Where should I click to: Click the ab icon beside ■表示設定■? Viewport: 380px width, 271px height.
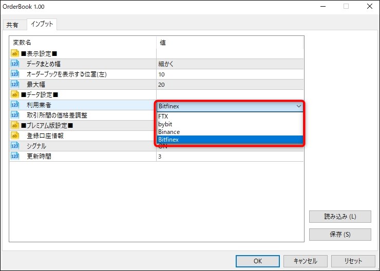(15, 53)
